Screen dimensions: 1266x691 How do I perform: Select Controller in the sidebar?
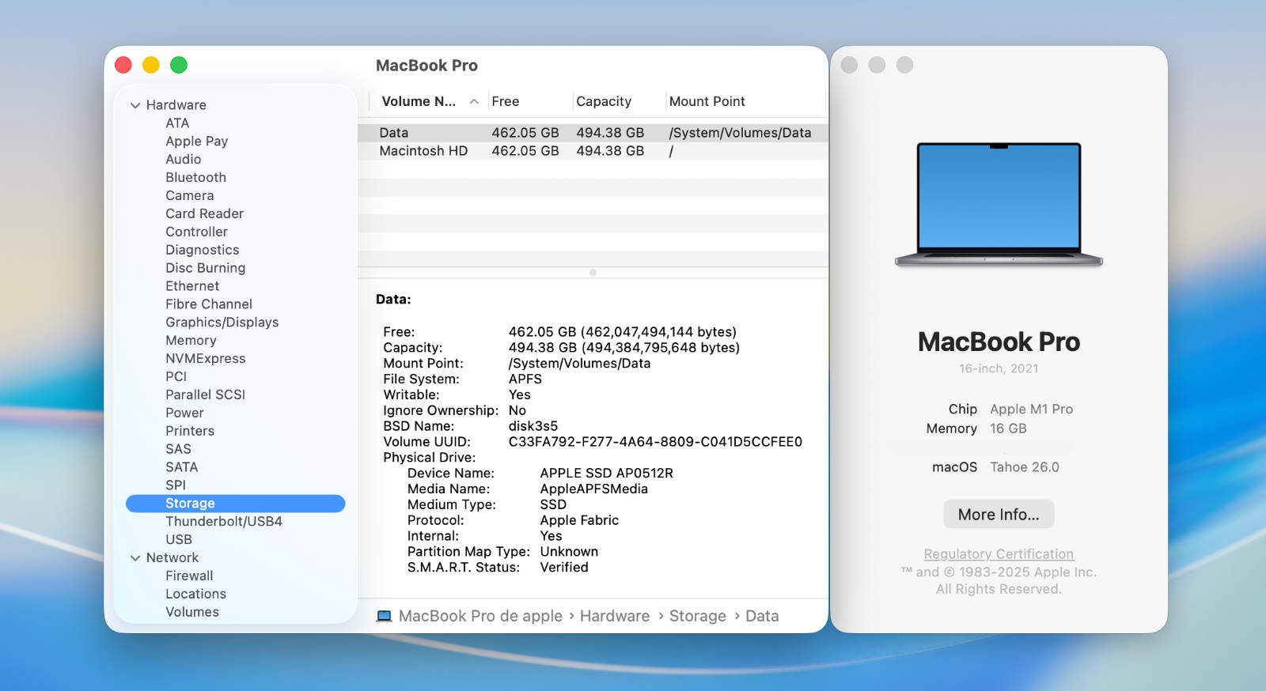[x=196, y=232]
